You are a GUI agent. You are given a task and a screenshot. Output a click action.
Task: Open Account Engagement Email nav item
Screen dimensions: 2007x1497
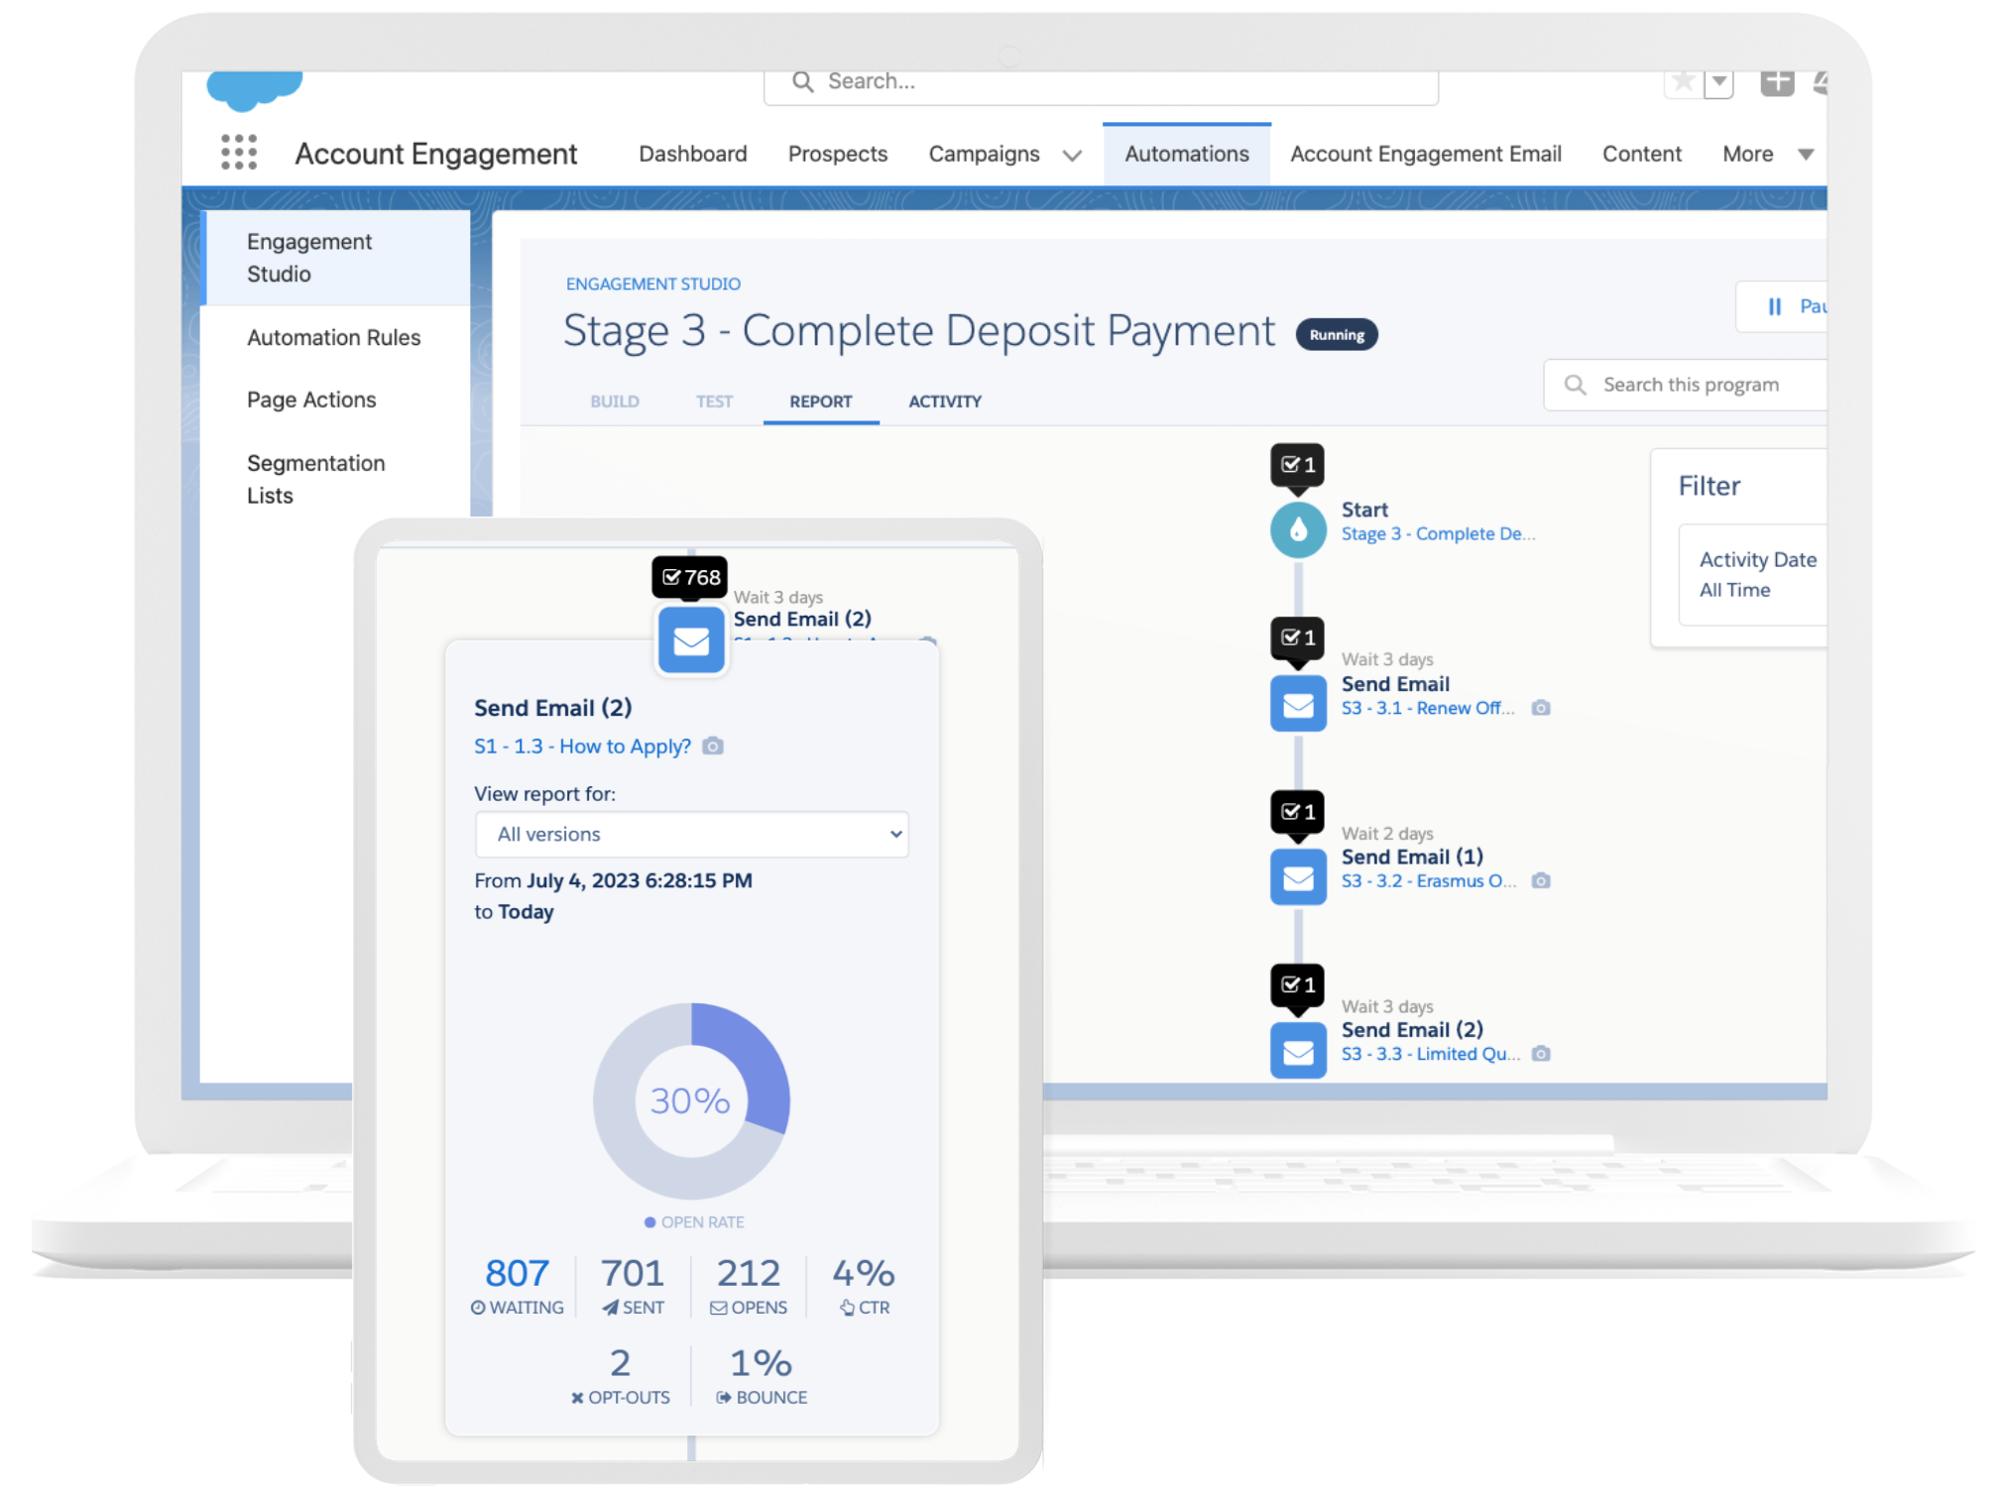1425,154
